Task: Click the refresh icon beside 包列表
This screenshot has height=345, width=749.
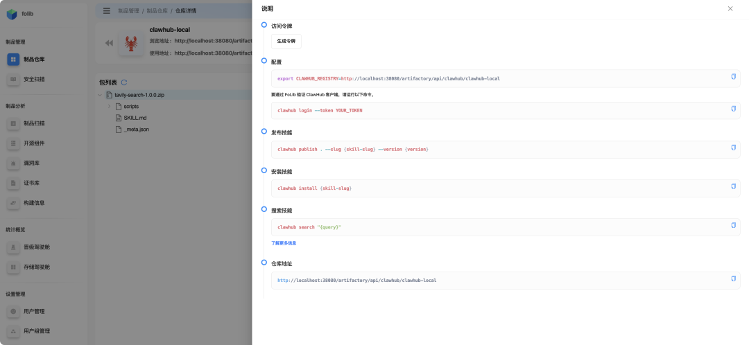Action: point(124,82)
